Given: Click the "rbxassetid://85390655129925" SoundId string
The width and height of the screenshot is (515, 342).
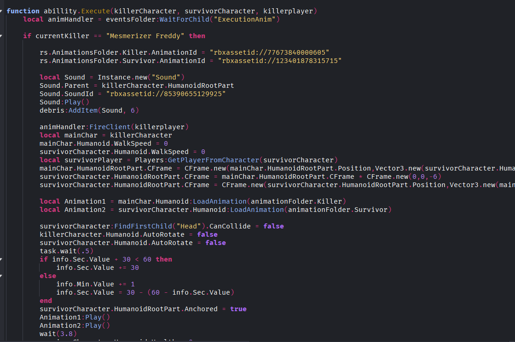Looking at the screenshot, I should [166, 94].
